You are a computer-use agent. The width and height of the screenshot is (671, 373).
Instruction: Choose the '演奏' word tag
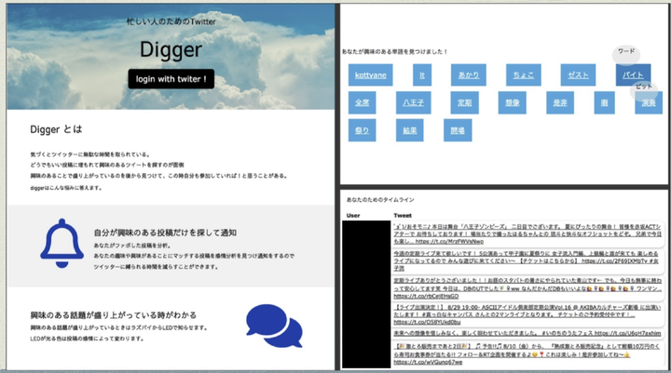(649, 102)
